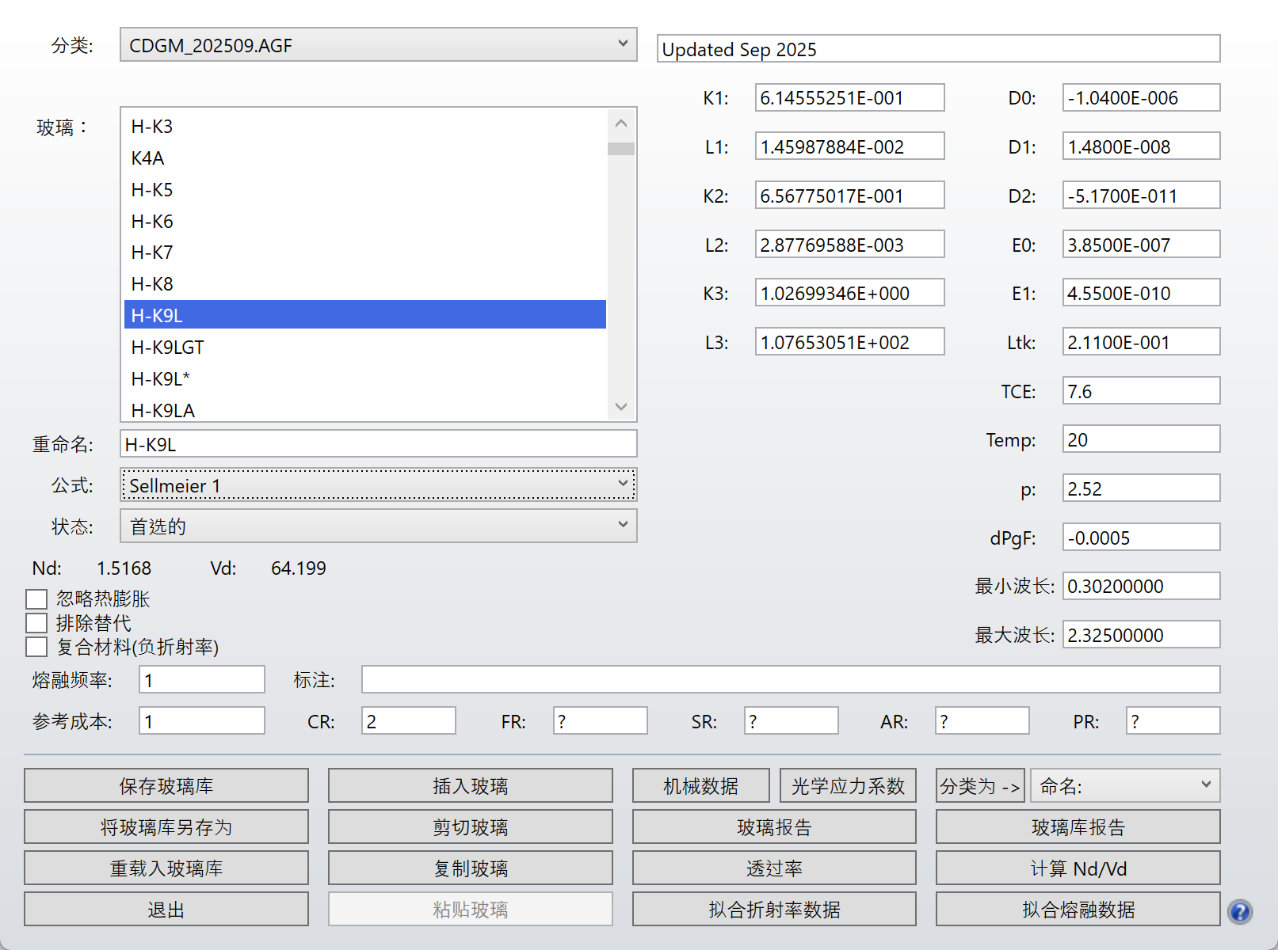Open the 分类 catalog dropdown

pos(378,45)
